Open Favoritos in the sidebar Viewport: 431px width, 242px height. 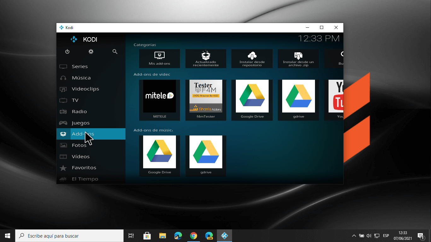click(x=91, y=168)
